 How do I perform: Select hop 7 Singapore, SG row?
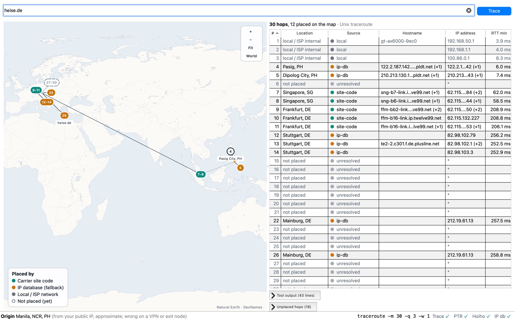point(390,92)
